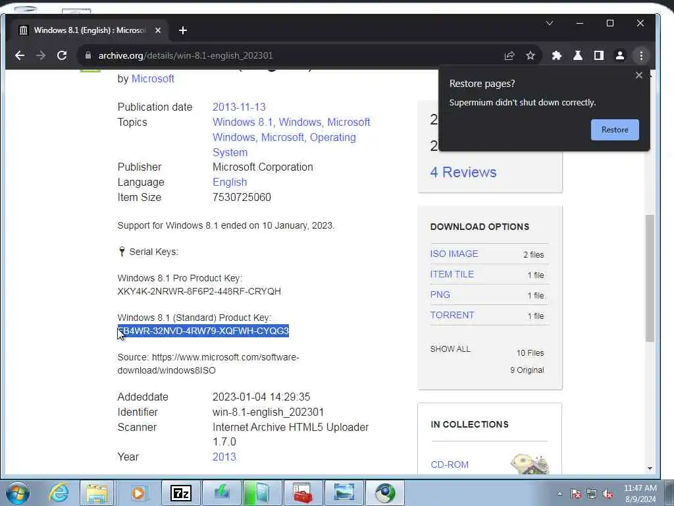Open the Labs flask icon

(x=578, y=55)
